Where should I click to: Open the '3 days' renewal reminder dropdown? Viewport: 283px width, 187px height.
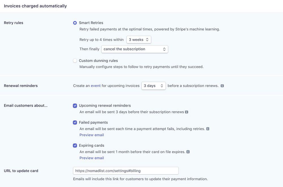click(153, 86)
